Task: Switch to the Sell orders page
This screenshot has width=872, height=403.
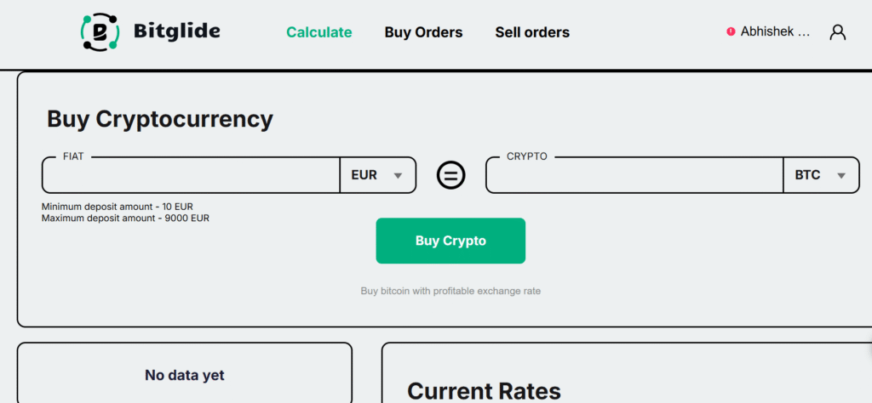Action: click(532, 32)
